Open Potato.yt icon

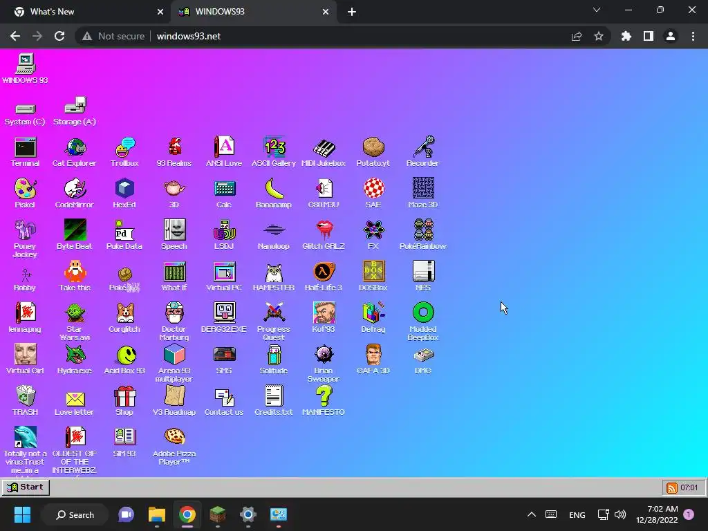point(373,152)
